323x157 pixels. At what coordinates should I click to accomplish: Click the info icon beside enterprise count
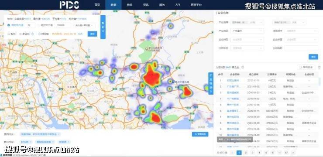[x=243, y=67]
